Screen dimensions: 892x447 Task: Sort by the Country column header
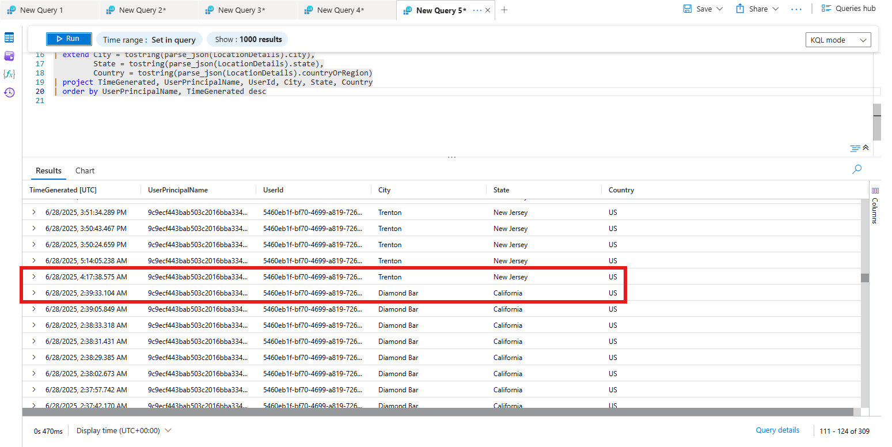(x=621, y=190)
